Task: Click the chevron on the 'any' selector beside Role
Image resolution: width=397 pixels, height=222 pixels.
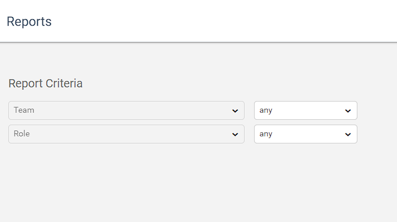Action: pos(348,135)
